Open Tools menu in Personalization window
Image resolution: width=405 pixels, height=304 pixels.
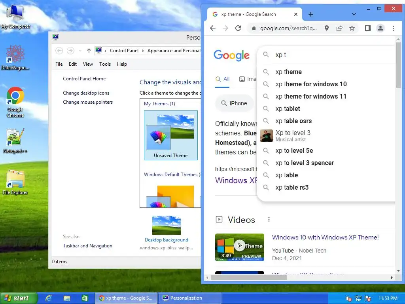(x=105, y=64)
